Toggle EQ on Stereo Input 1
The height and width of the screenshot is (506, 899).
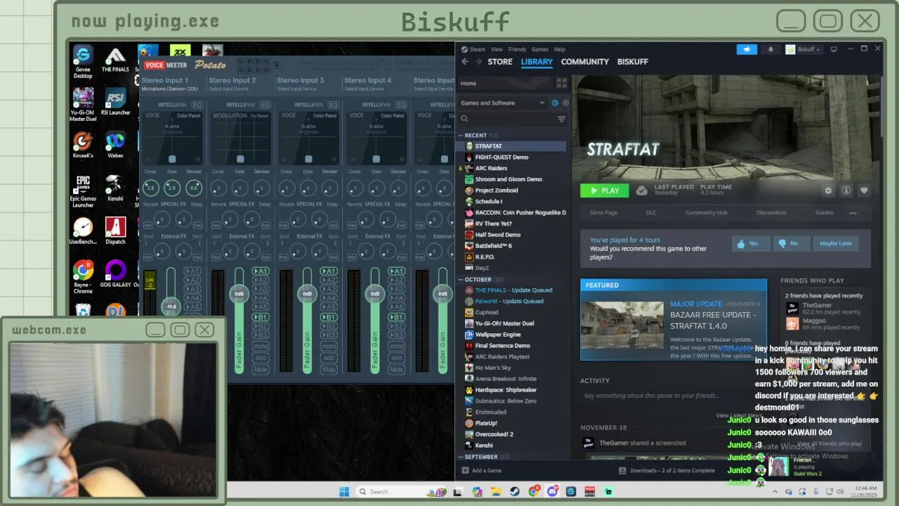click(197, 105)
